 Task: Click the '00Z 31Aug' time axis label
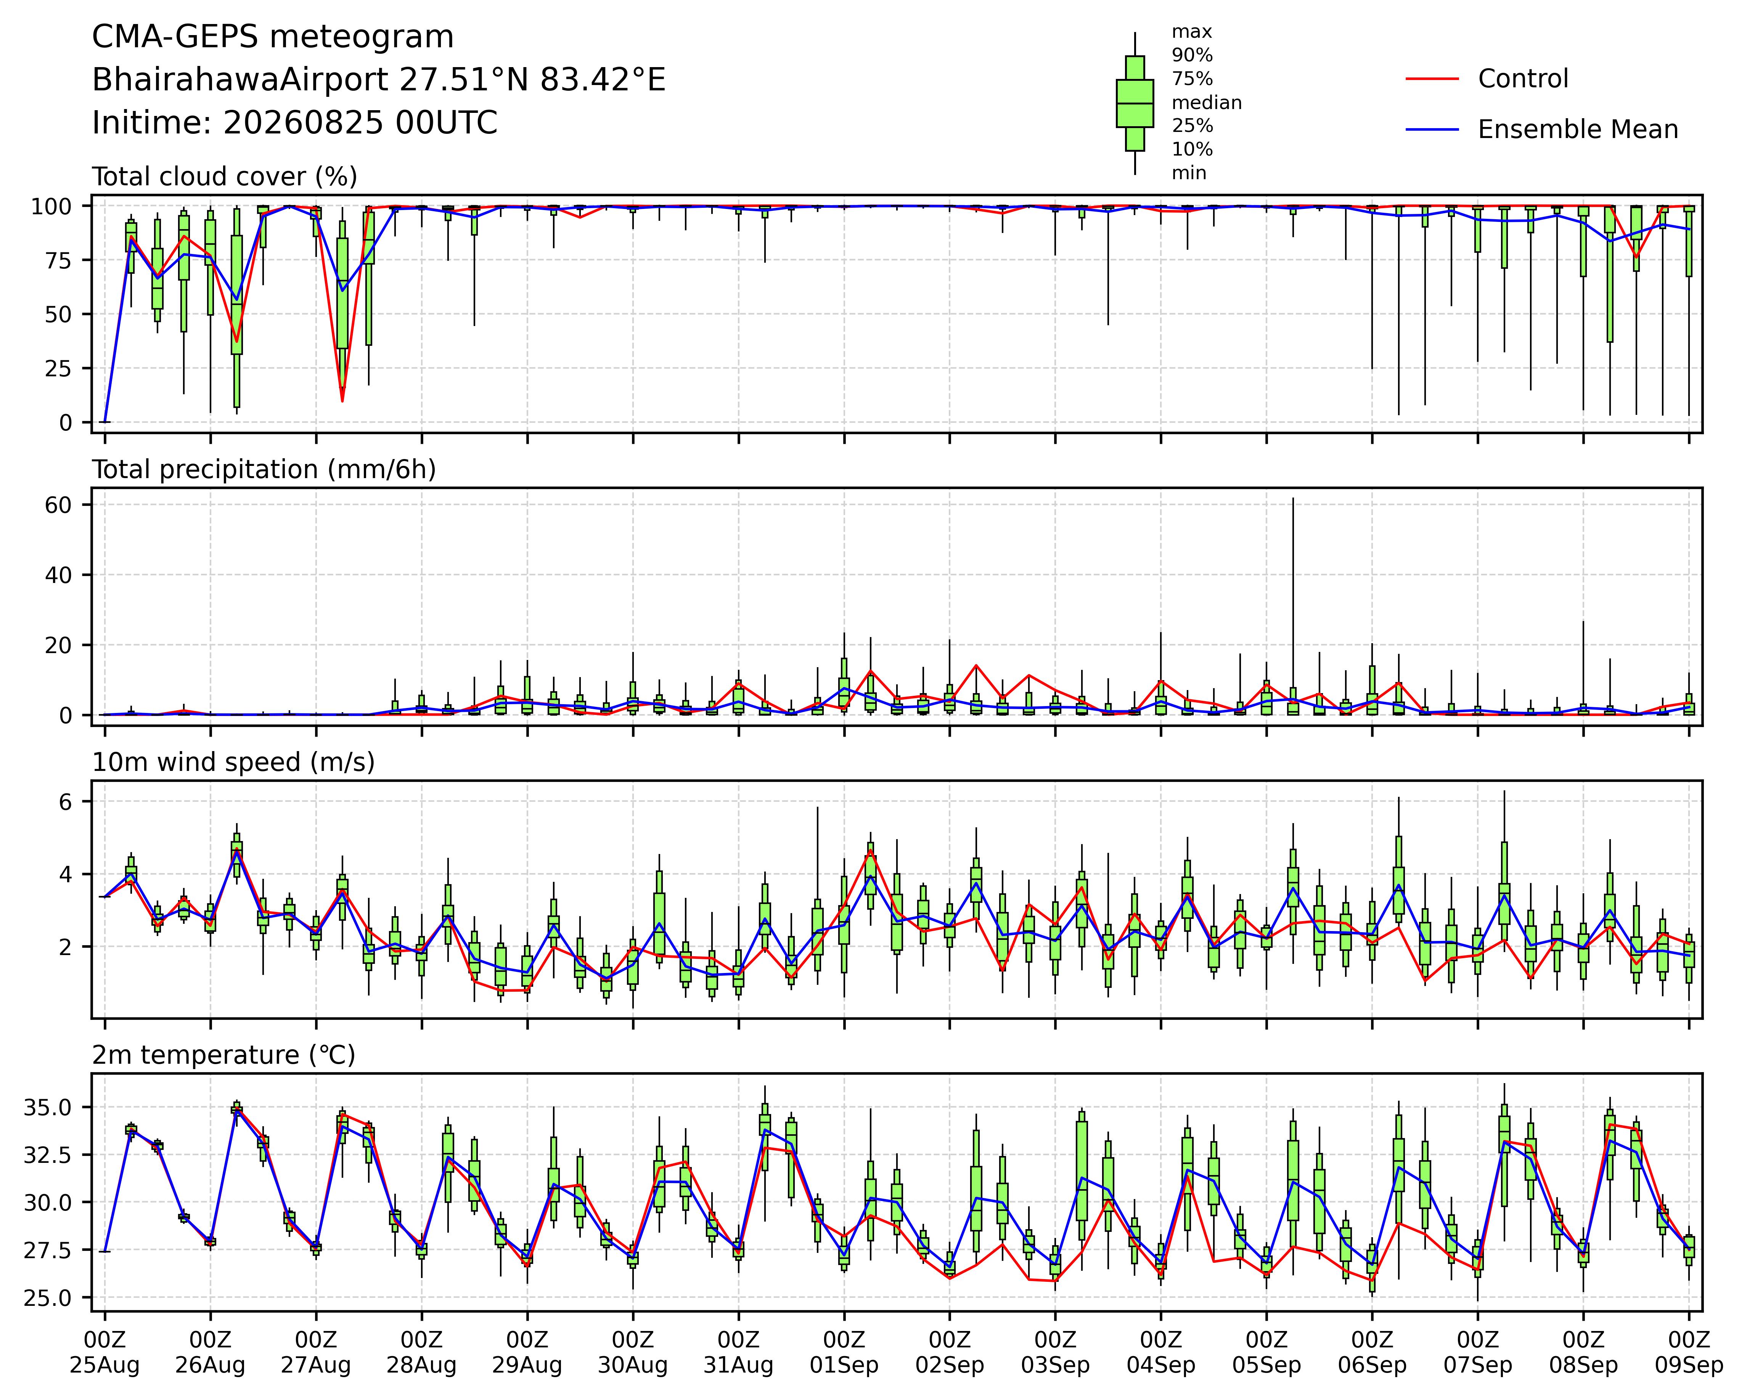(738, 1352)
